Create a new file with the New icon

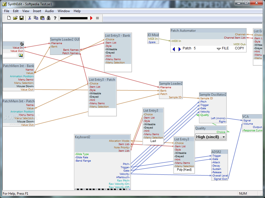[x=9, y=18]
